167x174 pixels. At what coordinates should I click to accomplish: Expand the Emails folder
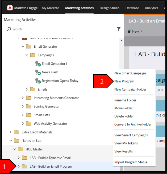(27, 89)
